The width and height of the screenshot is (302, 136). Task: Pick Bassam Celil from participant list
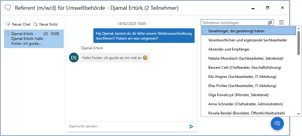pos(244,67)
